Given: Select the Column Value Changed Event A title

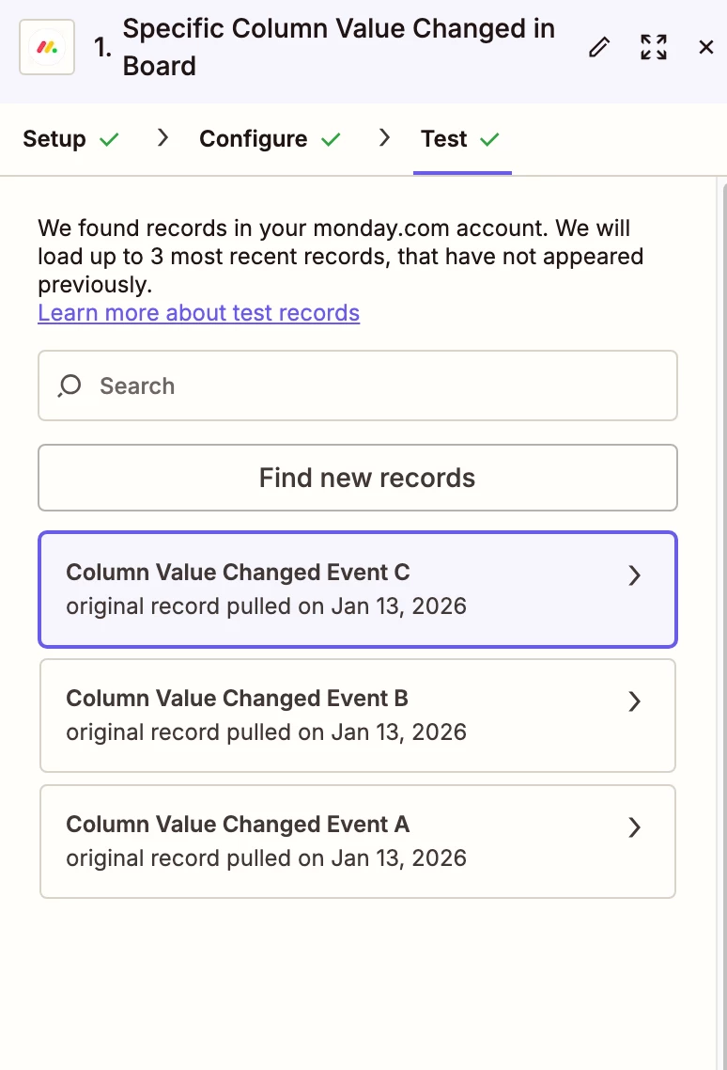Looking at the screenshot, I should click(x=238, y=825).
